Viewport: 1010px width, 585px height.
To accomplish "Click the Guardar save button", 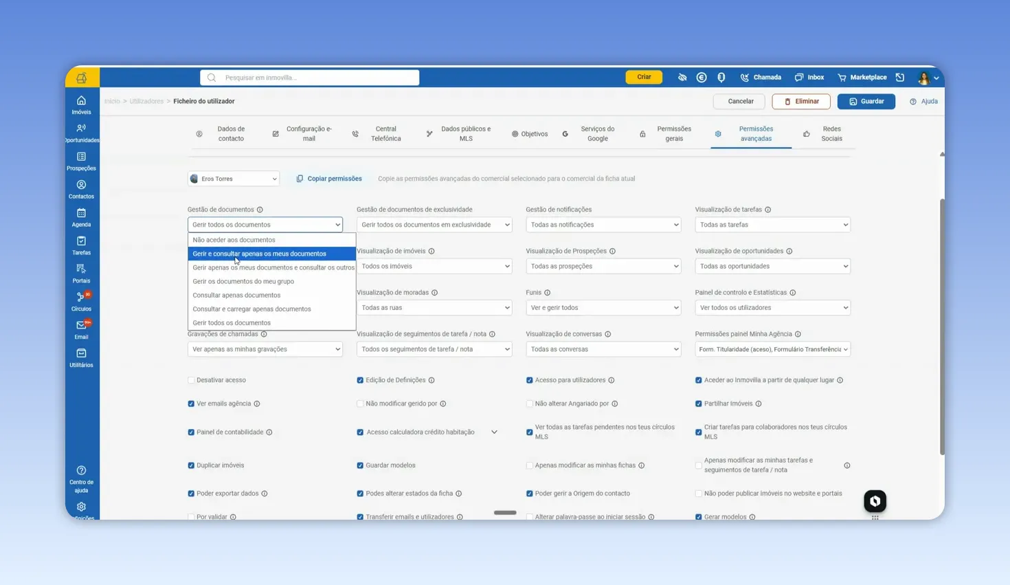I will [x=866, y=102].
